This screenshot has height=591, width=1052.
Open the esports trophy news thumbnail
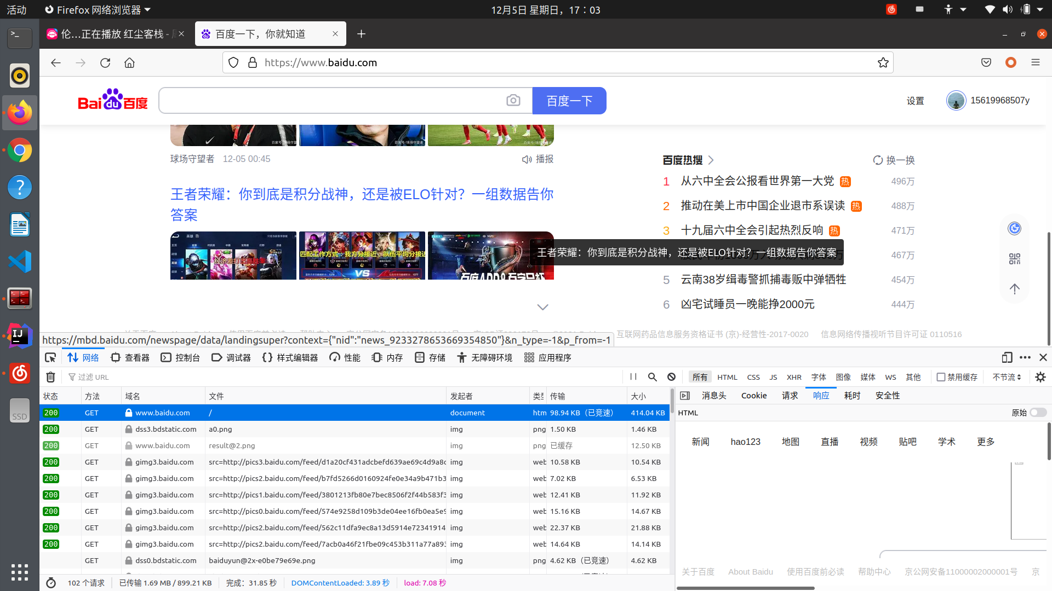coord(491,256)
